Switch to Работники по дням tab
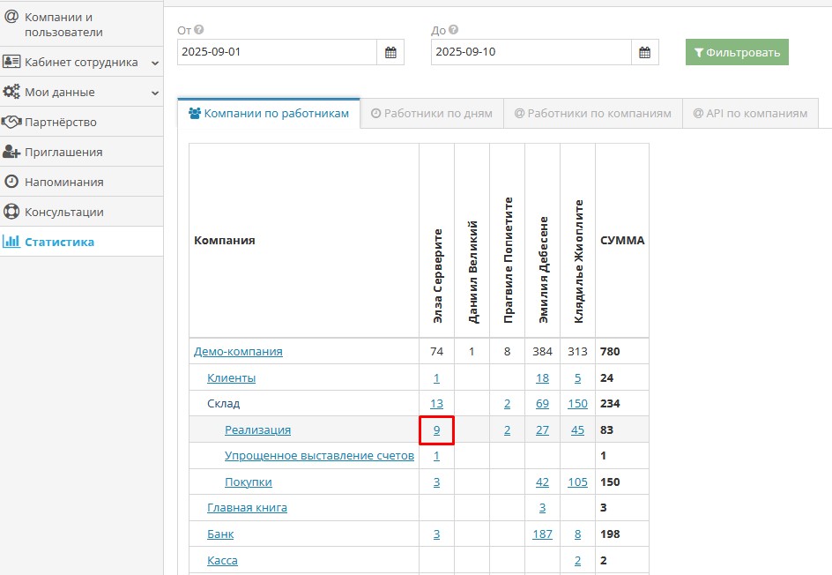The height and width of the screenshot is (575, 832). [432, 114]
